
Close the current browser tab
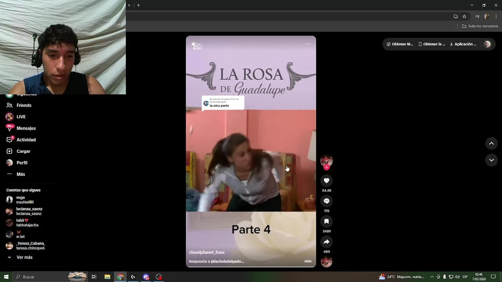pyautogui.click(x=129, y=5)
